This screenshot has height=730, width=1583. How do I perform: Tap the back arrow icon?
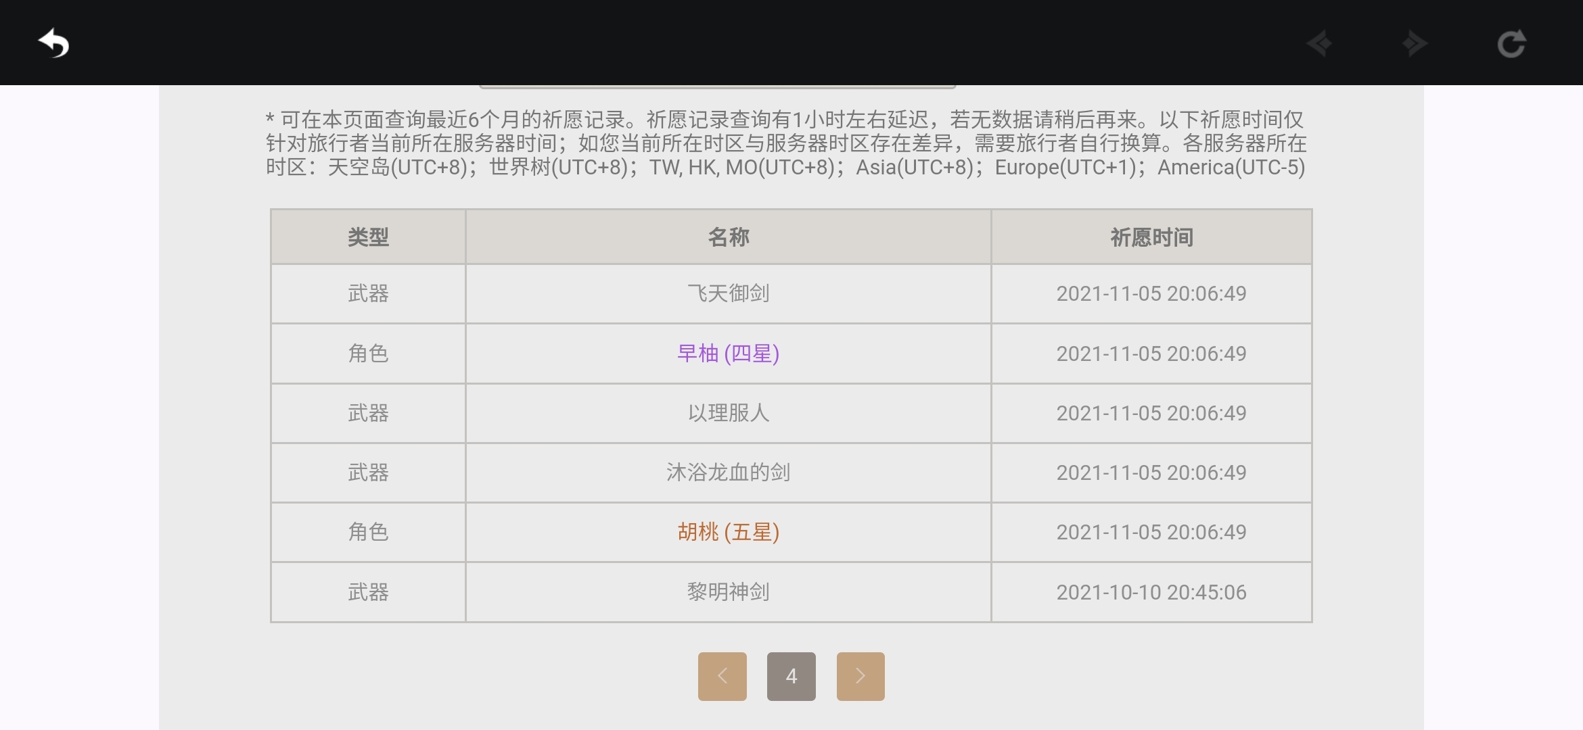pyautogui.click(x=54, y=44)
